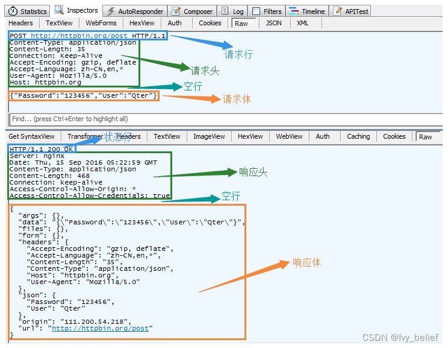This screenshot has height=348, width=448.
Task: Select the response Cookies tab
Action: (394, 136)
